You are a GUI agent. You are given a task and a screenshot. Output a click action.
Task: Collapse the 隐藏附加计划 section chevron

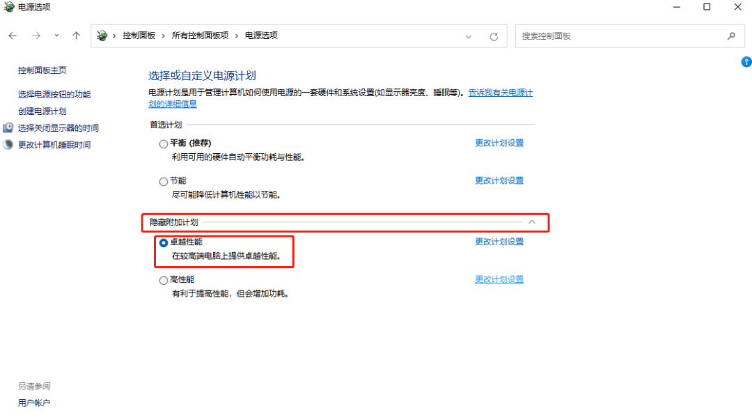click(x=532, y=221)
